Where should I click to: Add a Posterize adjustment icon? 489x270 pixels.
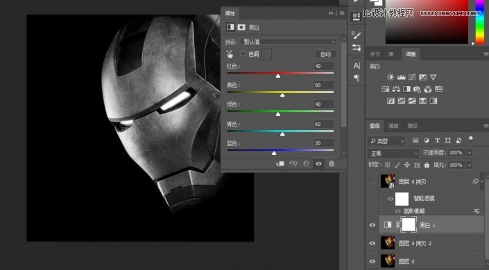point(402,101)
